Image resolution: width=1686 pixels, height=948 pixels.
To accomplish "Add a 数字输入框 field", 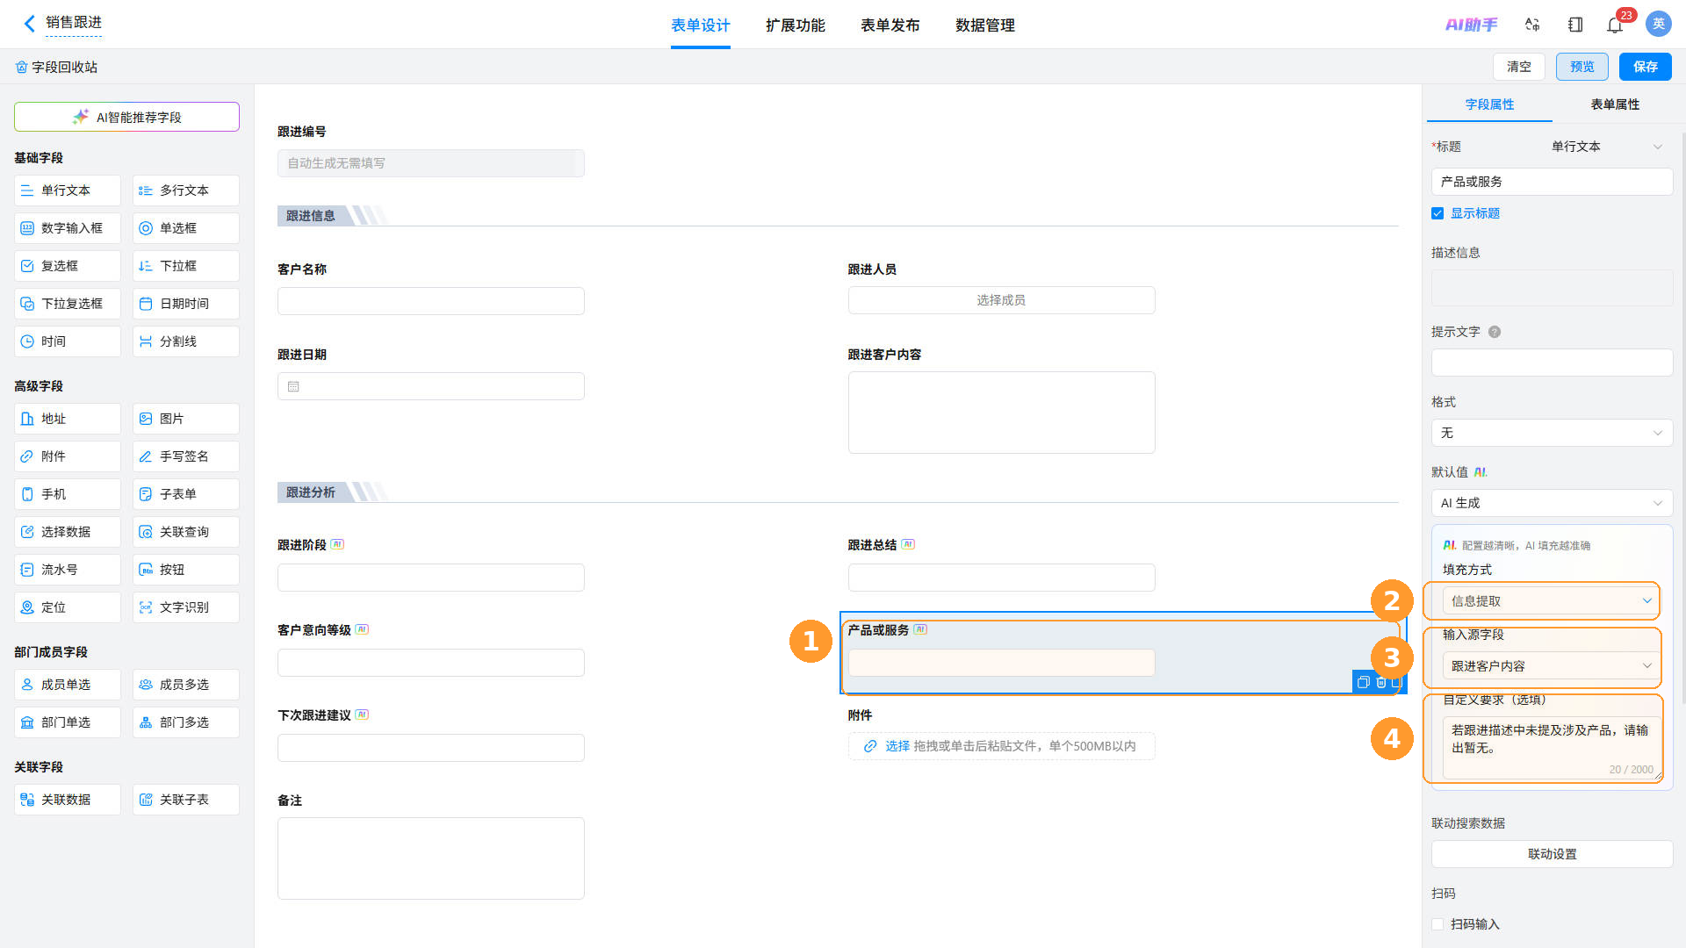I will pos(68,228).
